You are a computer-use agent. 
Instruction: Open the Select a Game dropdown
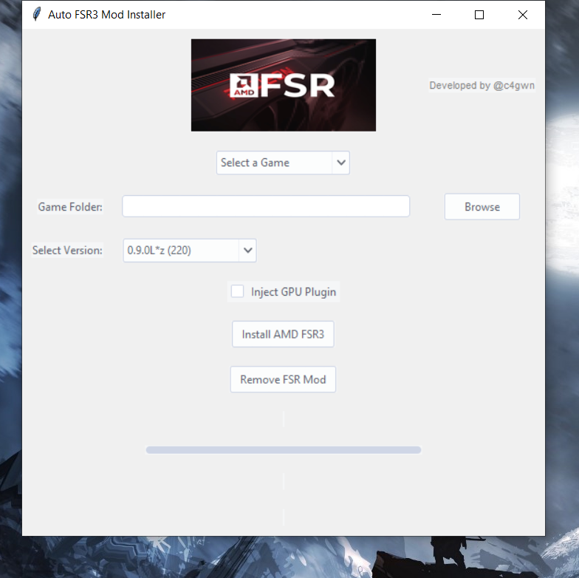coord(283,163)
